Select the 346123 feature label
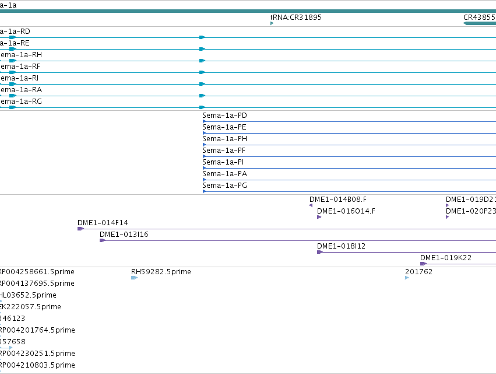This screenshot has width=496, height=374. 13,319
